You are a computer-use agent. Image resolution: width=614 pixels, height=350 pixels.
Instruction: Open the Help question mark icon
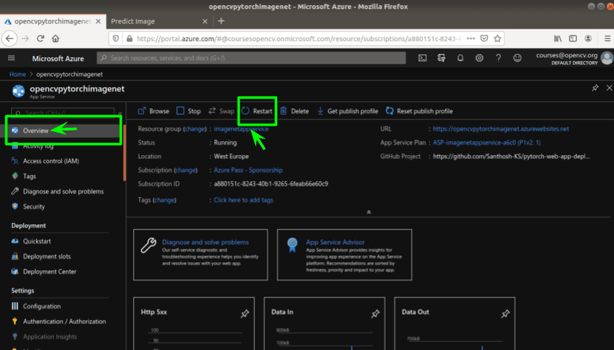tap(498, 58)
